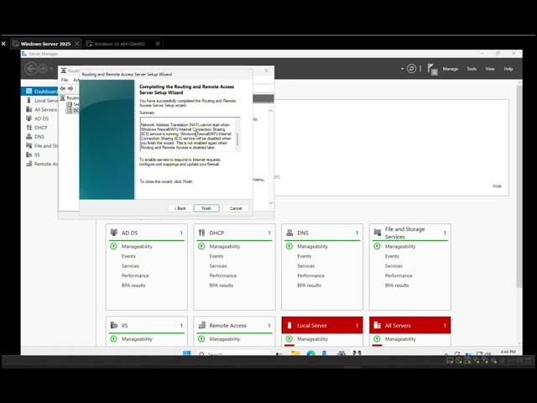Open the red Local Server tile header
The width and height of the screenshot is (537, 403).
click(322, 325)
